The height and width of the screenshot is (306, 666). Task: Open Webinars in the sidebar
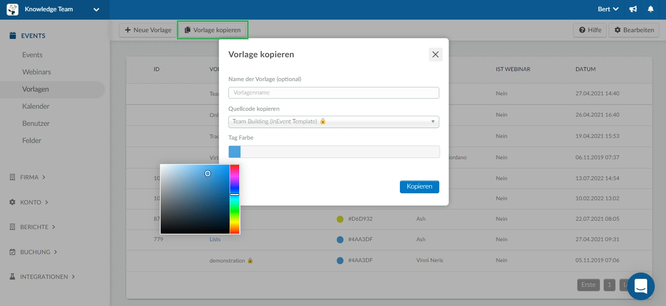tap(36, 72)
